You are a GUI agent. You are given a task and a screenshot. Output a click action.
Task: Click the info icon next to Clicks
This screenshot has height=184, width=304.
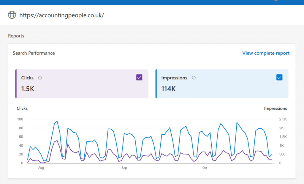pyautogui.click(x=40, y=78)
